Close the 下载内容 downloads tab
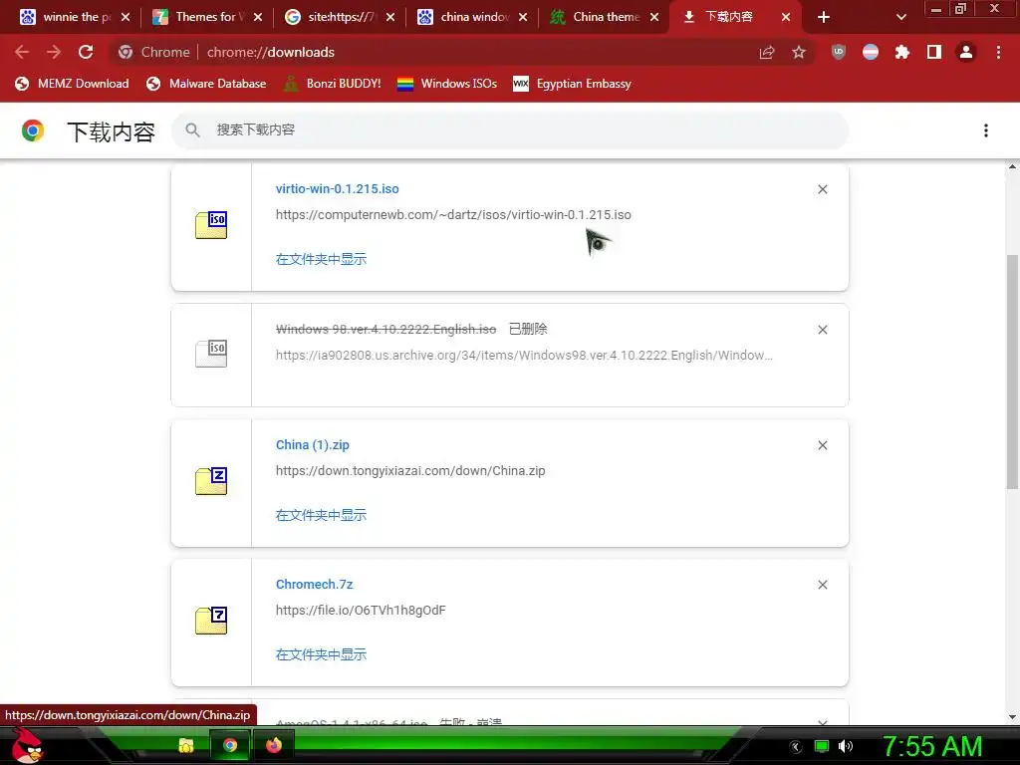Viewport: 1020px width, 765px height. coord(786,17)
